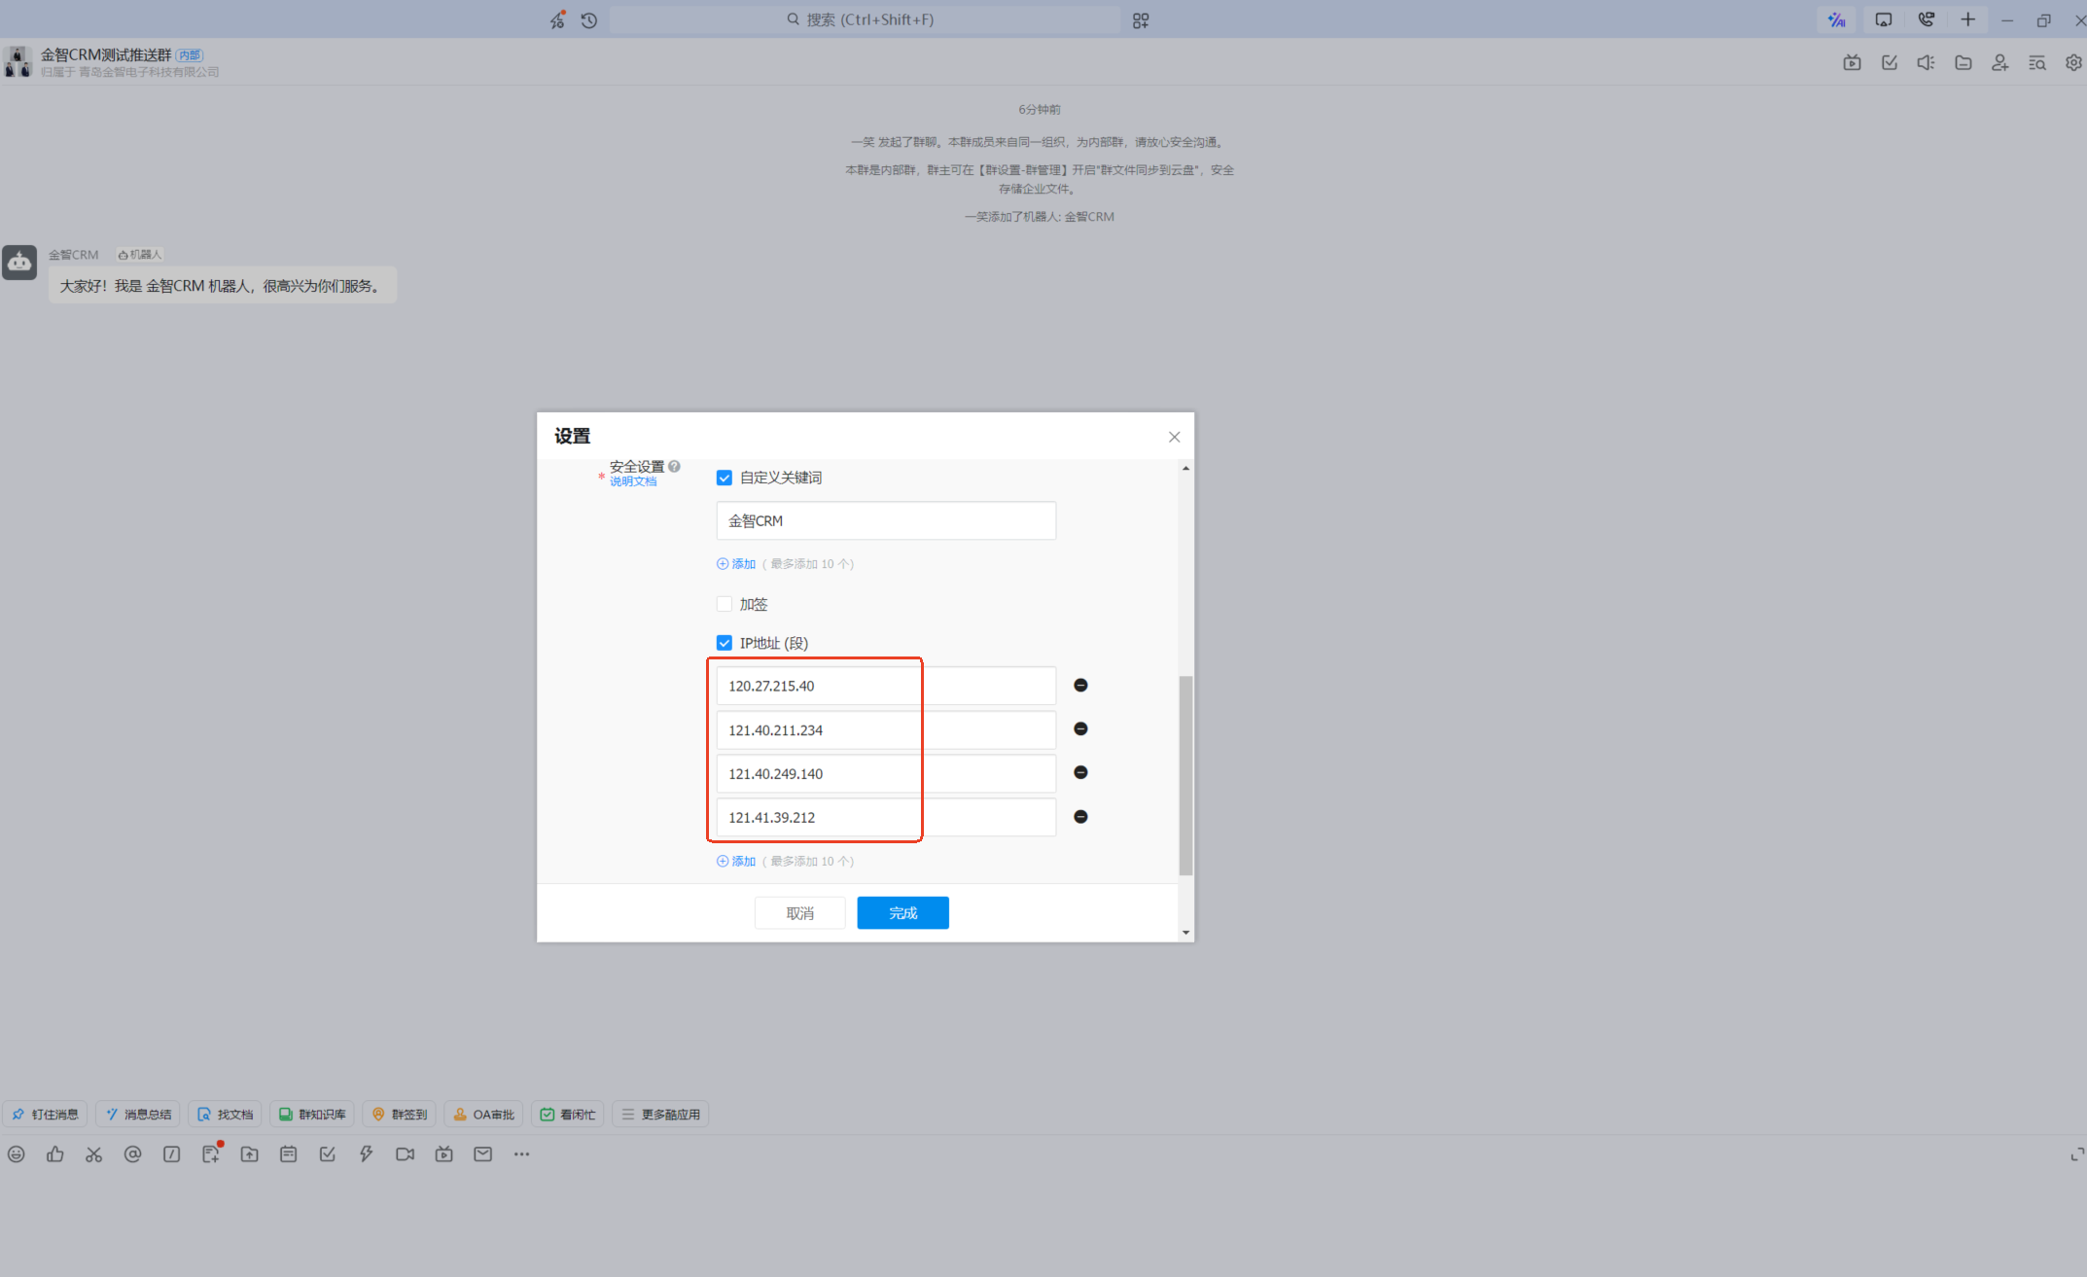Image resolution: width=2087 pixels, height=1277 pixels.
Task: Open the 说明文档 link
Action: 633,481
